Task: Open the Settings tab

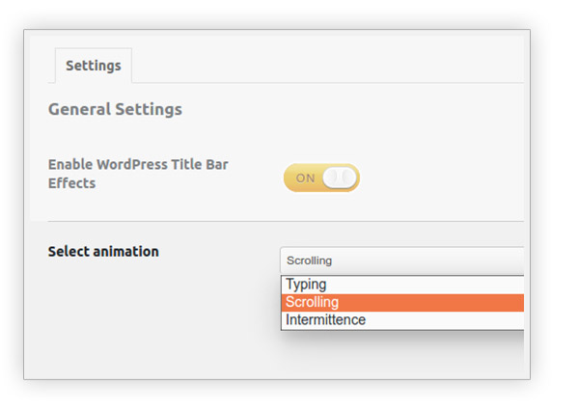Action: (x=94, y=66)
